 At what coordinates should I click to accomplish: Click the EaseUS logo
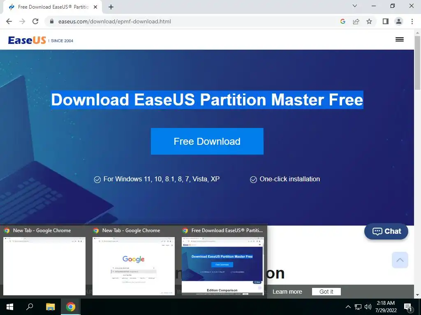27,40
